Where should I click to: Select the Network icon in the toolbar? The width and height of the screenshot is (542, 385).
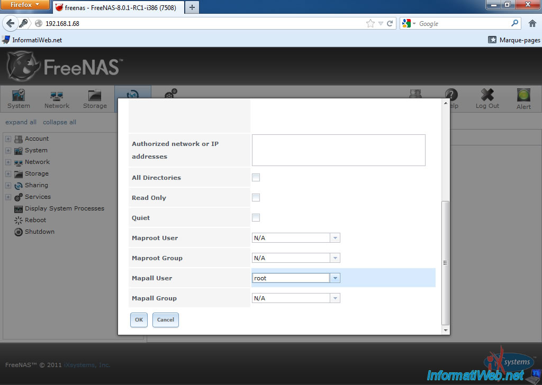click(x=56, y=99)
